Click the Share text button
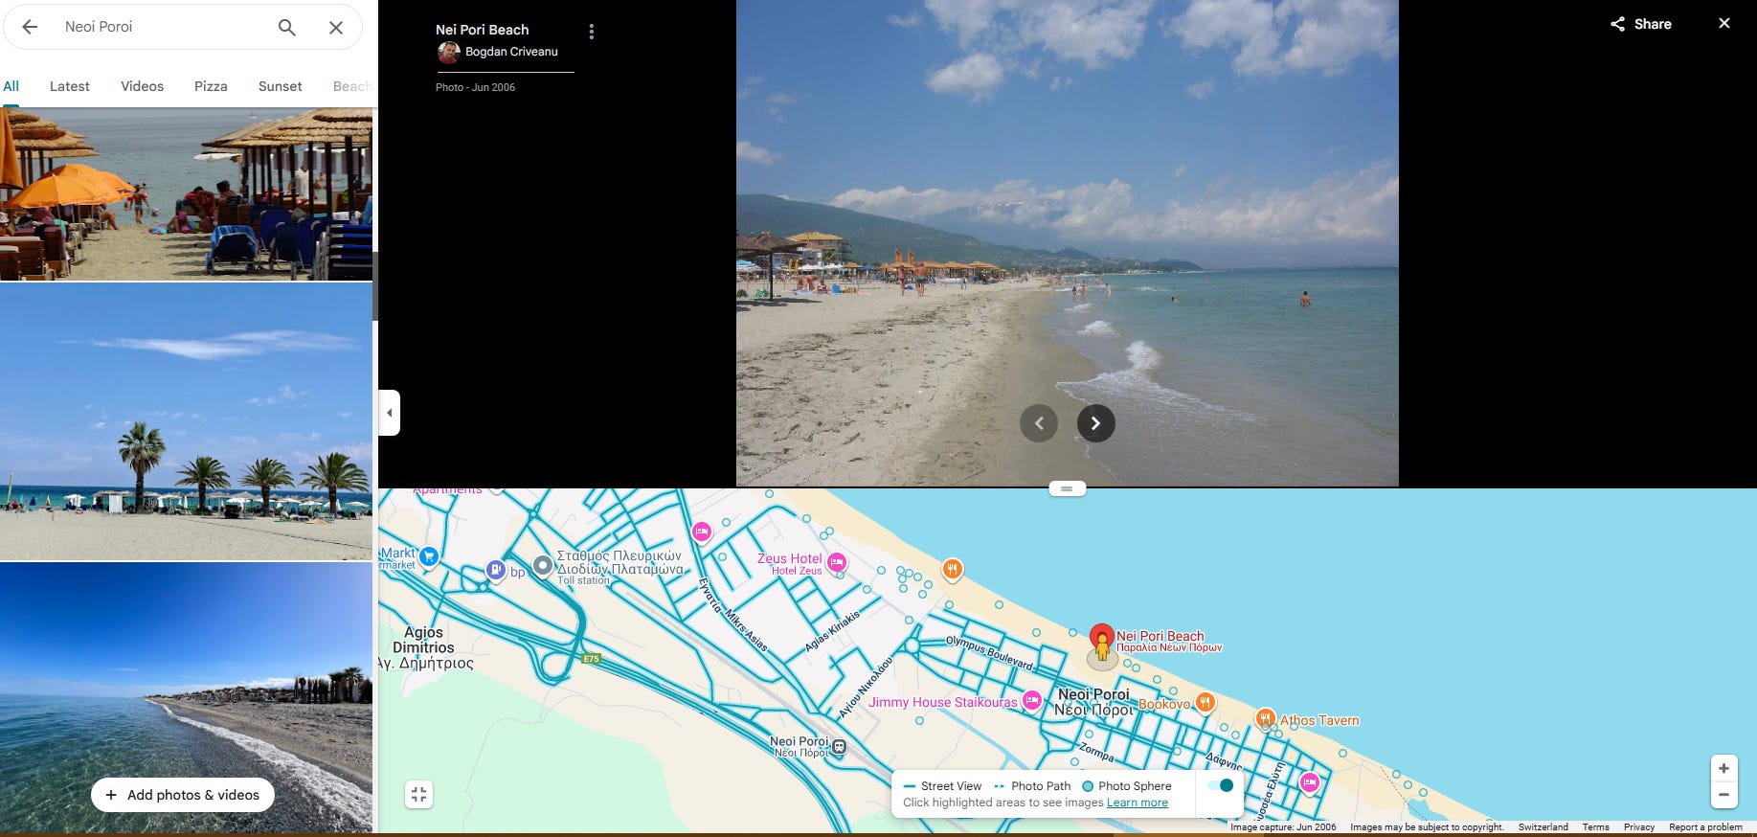1757x837 pixels. pyautogui.click(x=1653, y=24)
